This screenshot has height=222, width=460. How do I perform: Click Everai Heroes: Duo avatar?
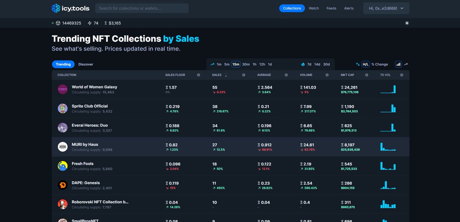click(62, 128)
